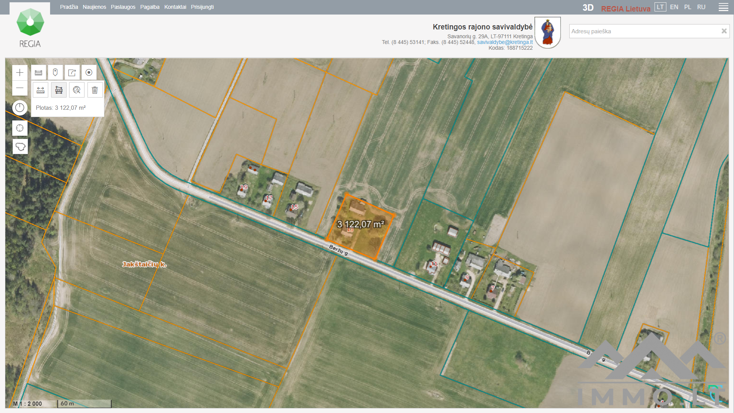Clear the address search with X

pos(724,31)
